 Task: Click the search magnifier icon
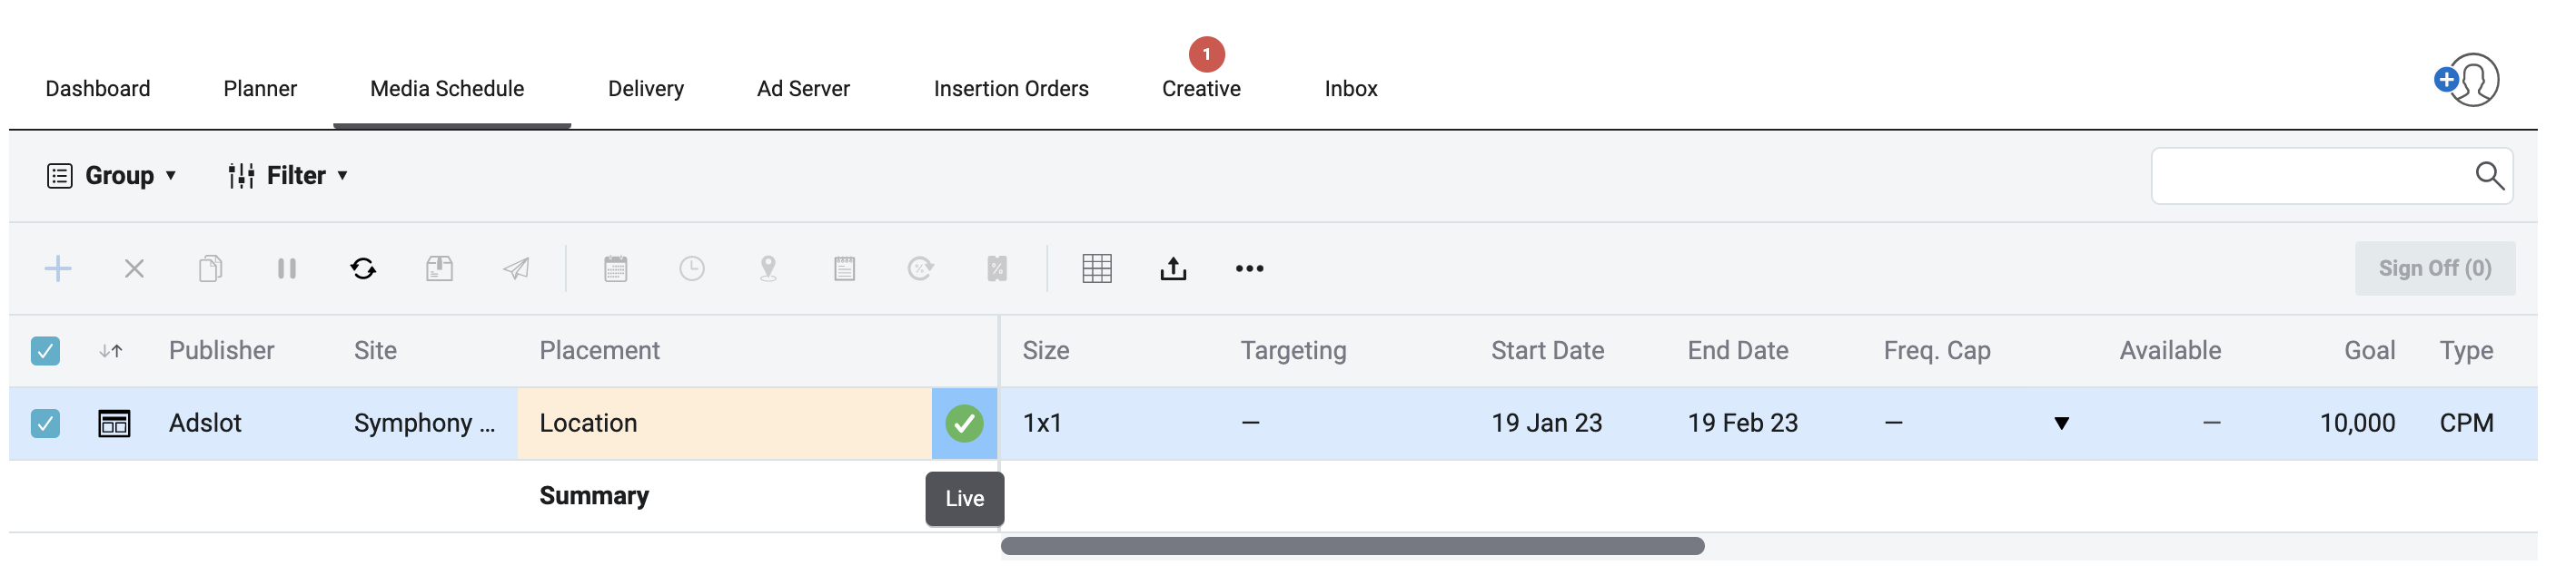pos(2490,176)
